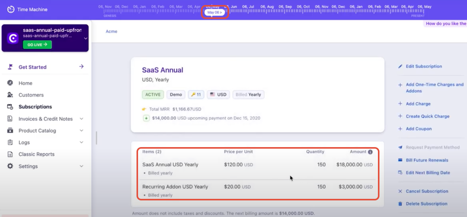Click the USD currency flag badge
Viewport: 467px width, 217px height.
pyautogui.click(x=218, y=95)
